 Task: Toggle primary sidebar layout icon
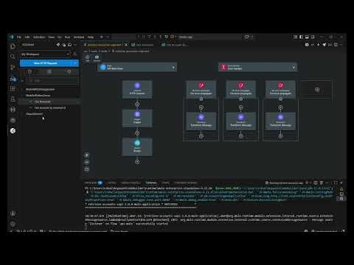coord(301,37)
